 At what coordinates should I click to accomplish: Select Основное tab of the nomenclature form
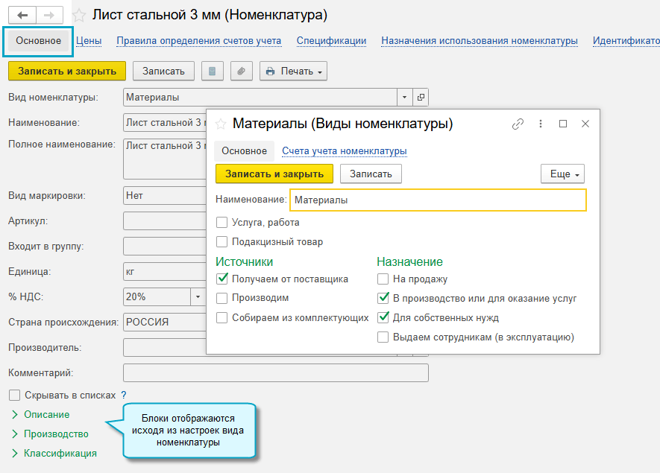tap(38, 41)
